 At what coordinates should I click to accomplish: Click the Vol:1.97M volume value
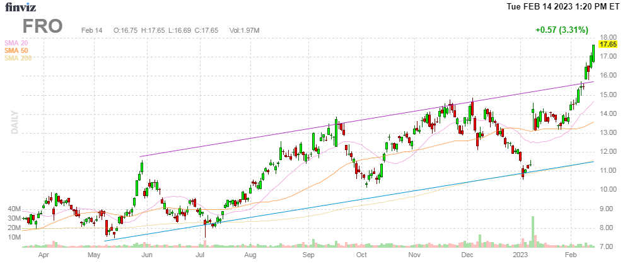pyautogui.click(x=244, y=30)
